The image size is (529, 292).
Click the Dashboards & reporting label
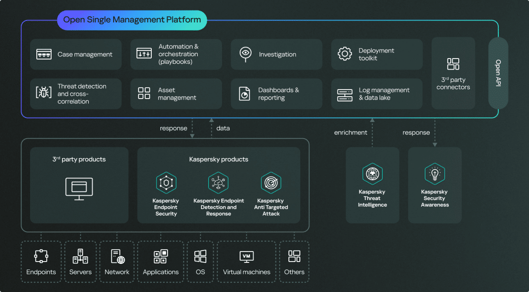(x=278, y=94)
